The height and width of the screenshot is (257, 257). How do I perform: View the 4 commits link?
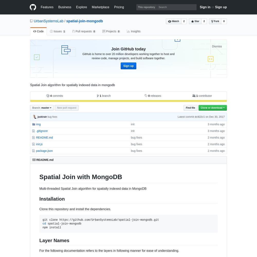55,96
